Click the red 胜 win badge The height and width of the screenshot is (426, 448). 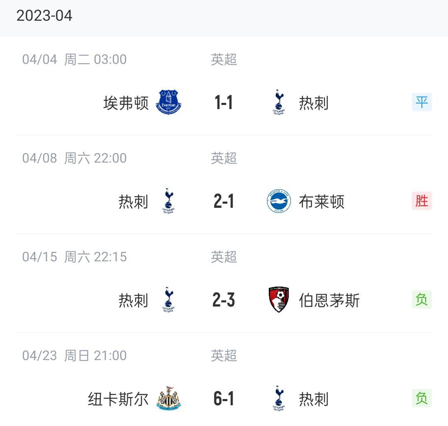(x=422, y=201)
